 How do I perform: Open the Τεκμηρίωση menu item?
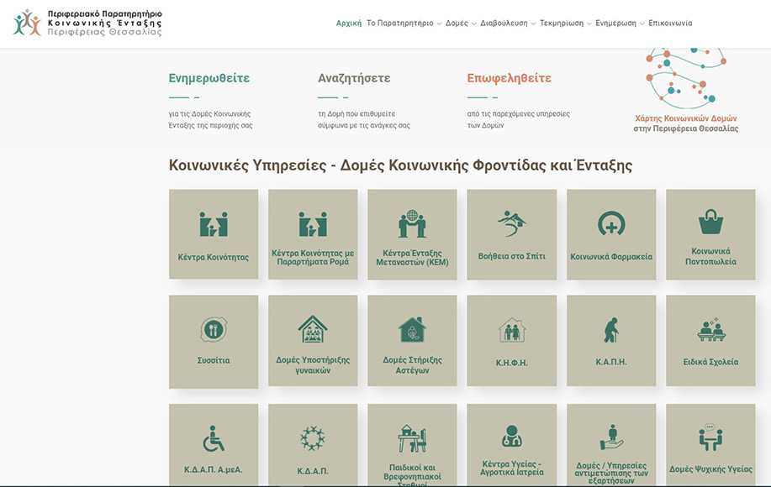click(x=562, y=23)
